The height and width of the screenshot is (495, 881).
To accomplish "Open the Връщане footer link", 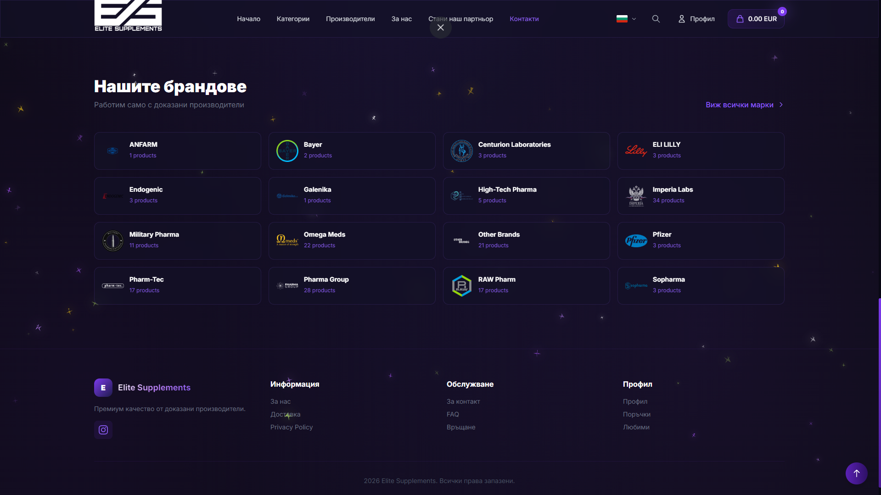I will coord(461,427).
